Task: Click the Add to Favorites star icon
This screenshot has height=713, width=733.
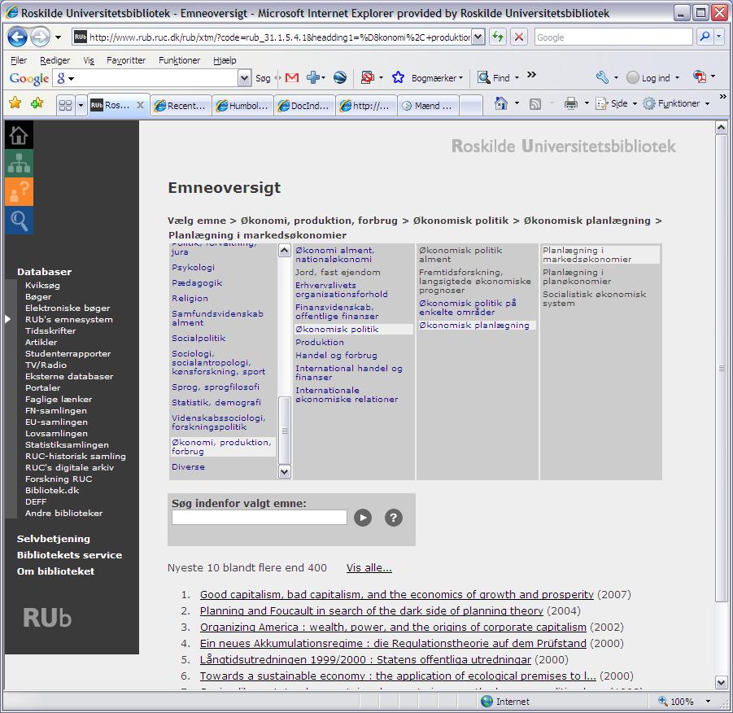Action: click(x=37, y=103)
